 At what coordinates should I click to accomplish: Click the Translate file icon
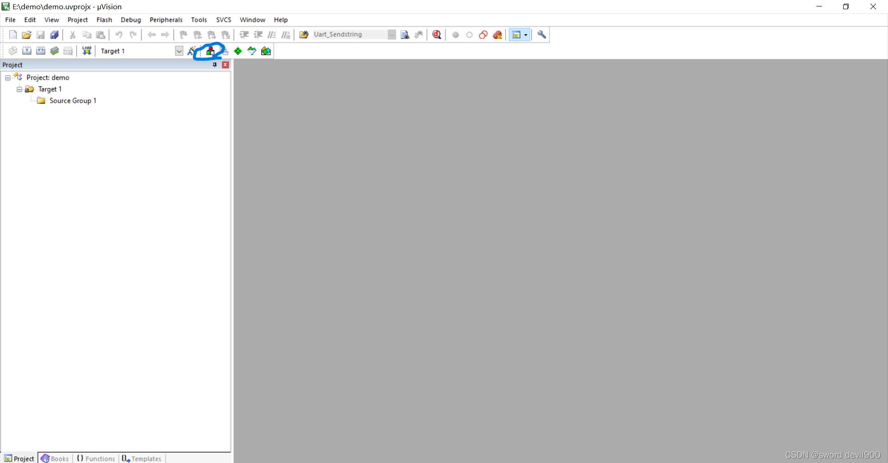[x=13, y=51]
